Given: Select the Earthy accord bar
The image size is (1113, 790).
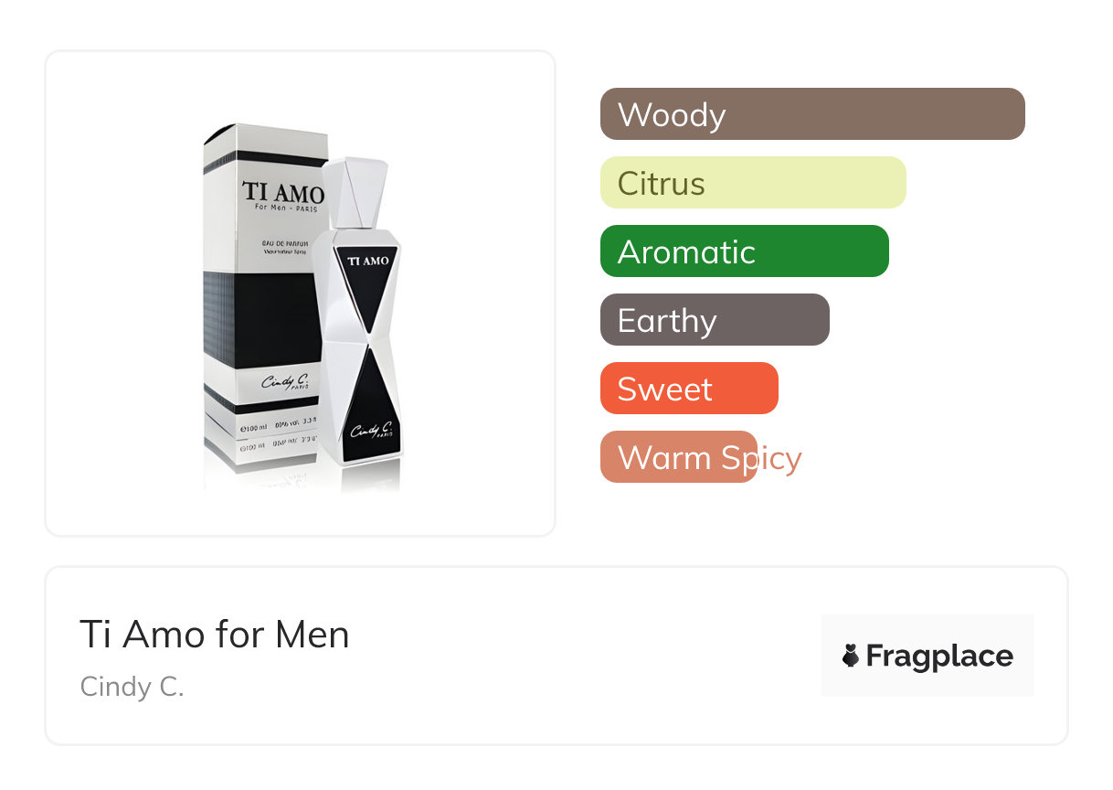Looking at the screenshot, I should pyautogui.click(x=714, y=320).
